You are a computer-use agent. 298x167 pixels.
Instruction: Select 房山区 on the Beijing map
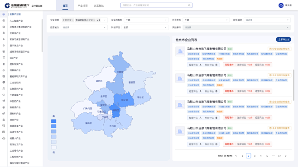coord(88,123)
